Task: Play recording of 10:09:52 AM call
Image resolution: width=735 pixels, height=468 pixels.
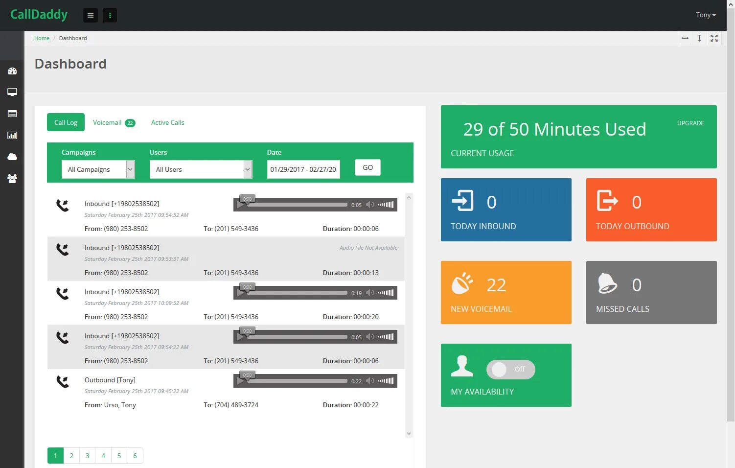Action: click(240, 293)
